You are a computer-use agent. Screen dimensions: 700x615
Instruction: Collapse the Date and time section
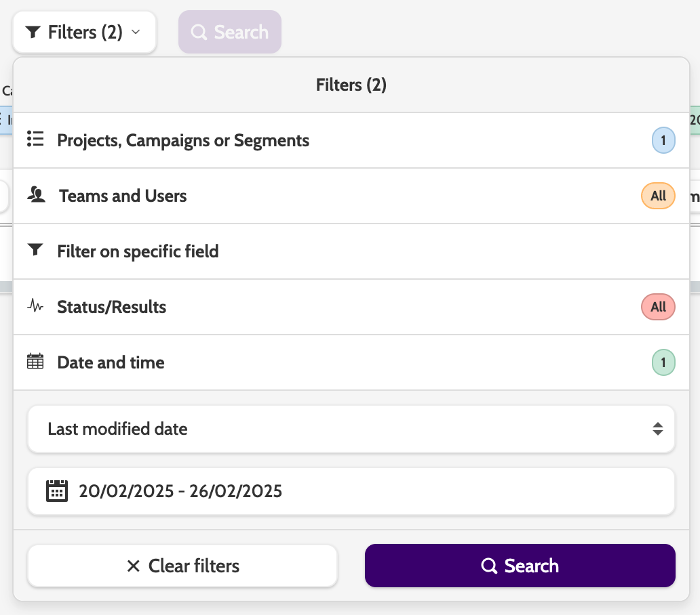pyautogui.click(x=111, y=362)
